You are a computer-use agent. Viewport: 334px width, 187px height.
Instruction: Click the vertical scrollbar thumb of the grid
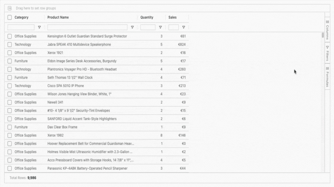click(323, 35)
